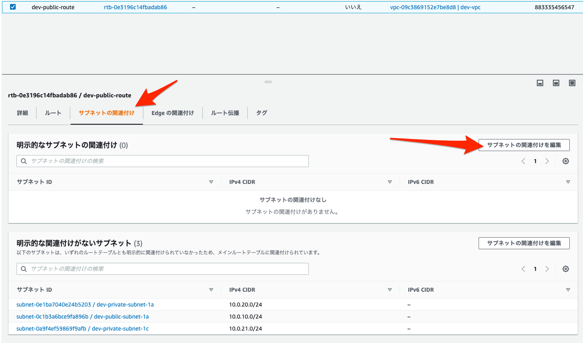Open the IPv6 CIDR filter in the lower table
This screenshot has width=583, height=343.
pyautogui.click(x=568, y=289)
